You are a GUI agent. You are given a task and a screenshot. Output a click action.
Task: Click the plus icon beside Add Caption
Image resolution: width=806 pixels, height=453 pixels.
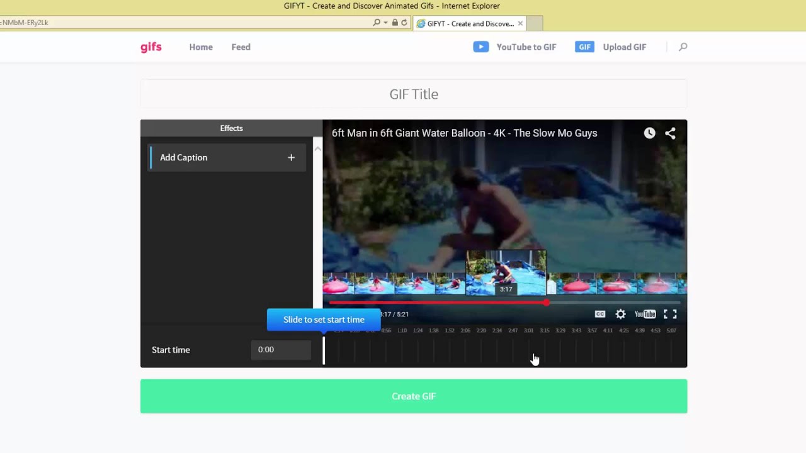[291, 157]
